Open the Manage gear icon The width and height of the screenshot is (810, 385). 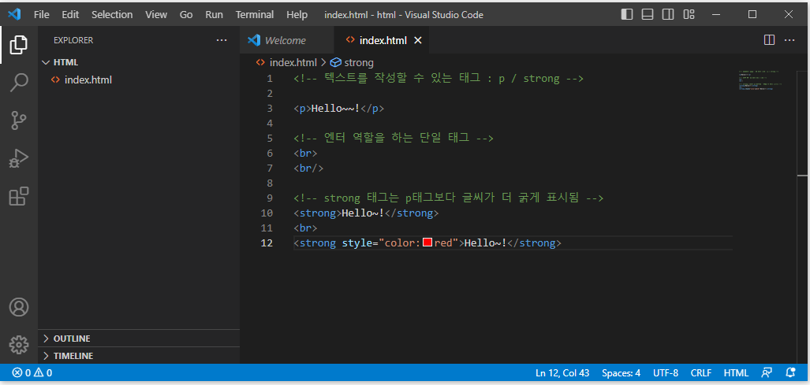[19, 344]
